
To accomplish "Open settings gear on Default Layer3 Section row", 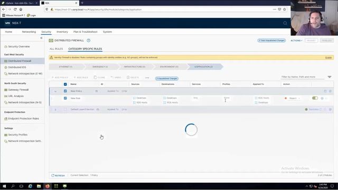I will [330, 109].
